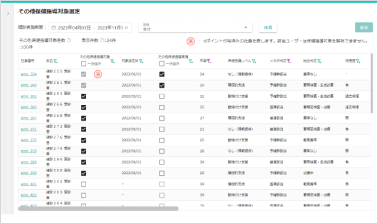
Task: Open employee link emp_401
Action: (29, 184)
